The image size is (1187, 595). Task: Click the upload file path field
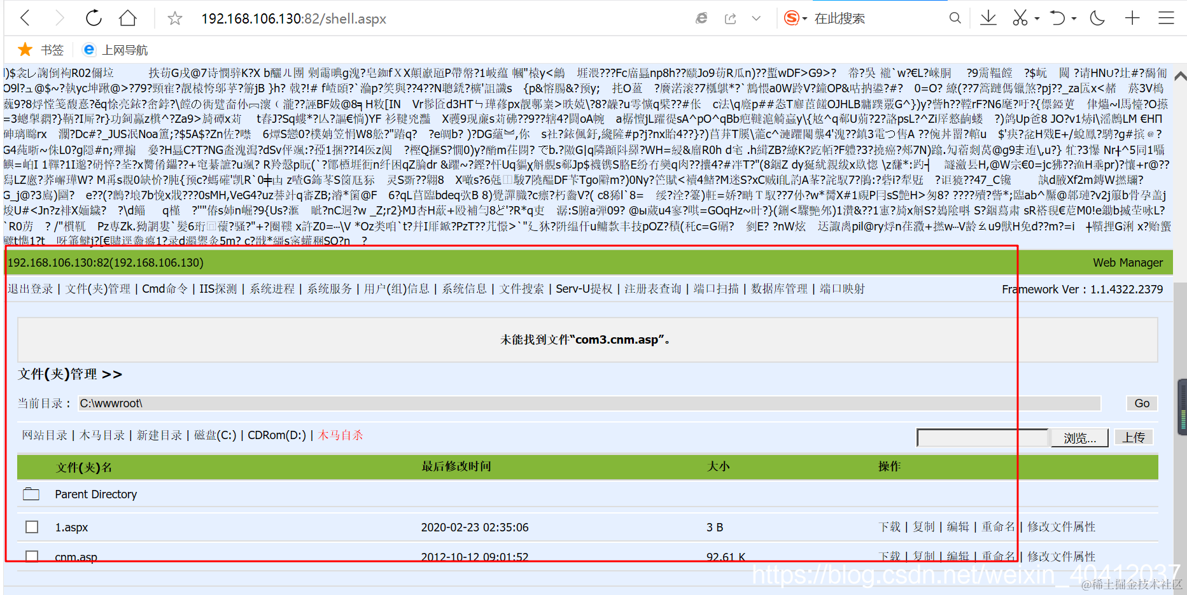(982, 438)
